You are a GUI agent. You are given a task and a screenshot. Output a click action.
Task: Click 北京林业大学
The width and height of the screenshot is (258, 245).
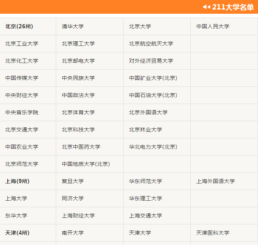146,130
